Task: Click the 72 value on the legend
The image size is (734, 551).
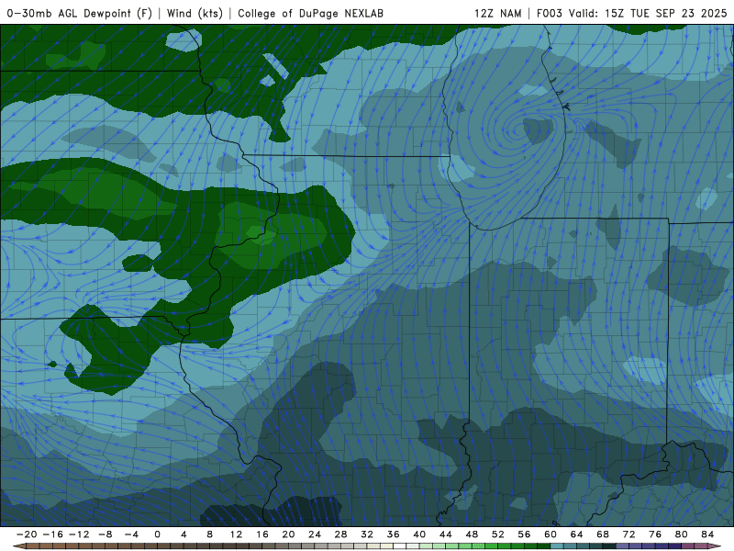Action: click(629, 534)
